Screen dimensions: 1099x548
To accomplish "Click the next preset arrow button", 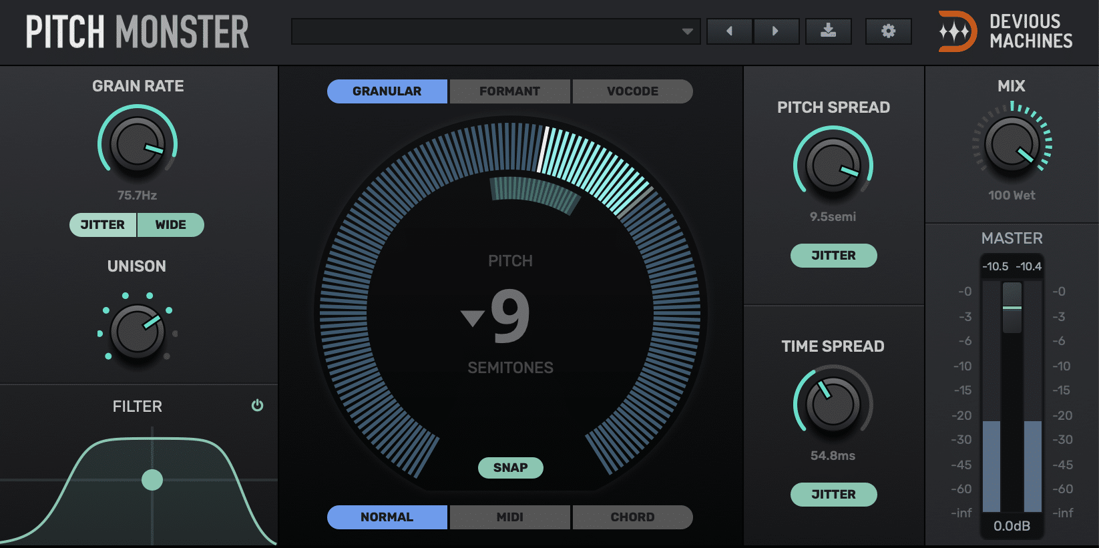I will (x=775, y=31).
